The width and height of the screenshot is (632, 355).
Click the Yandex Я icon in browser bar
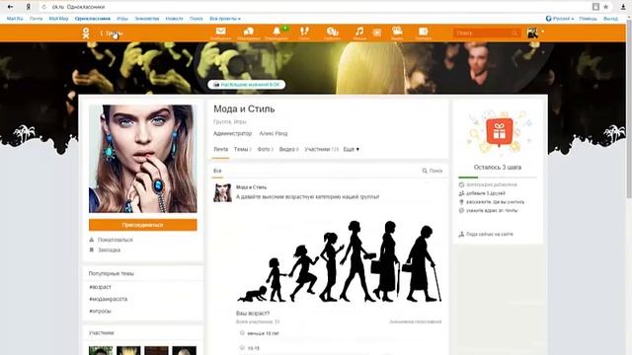point(29,7)
